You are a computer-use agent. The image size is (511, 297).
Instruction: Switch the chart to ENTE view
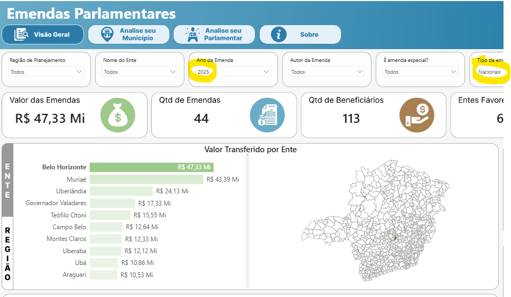[x=7, y=181]
